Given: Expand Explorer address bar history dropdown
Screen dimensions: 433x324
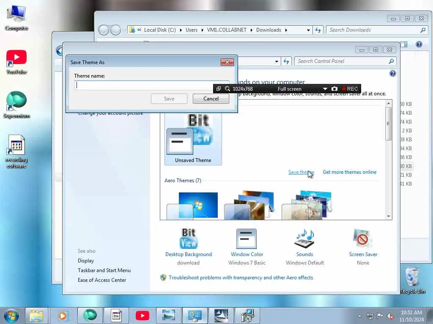Looking at the screenshot, I should coord(308,30).
